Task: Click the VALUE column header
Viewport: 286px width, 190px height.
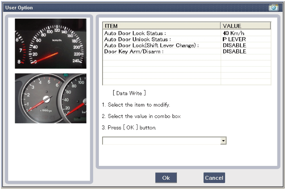Action: click(x=245, y=26)
